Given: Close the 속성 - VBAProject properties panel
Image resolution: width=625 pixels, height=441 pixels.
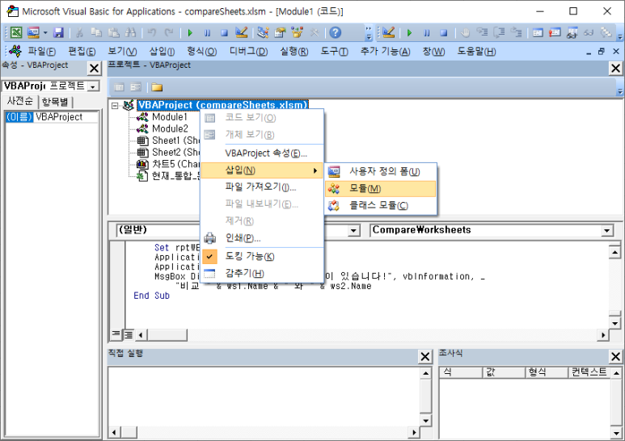Looking at the screenshot, I should 94,69.
